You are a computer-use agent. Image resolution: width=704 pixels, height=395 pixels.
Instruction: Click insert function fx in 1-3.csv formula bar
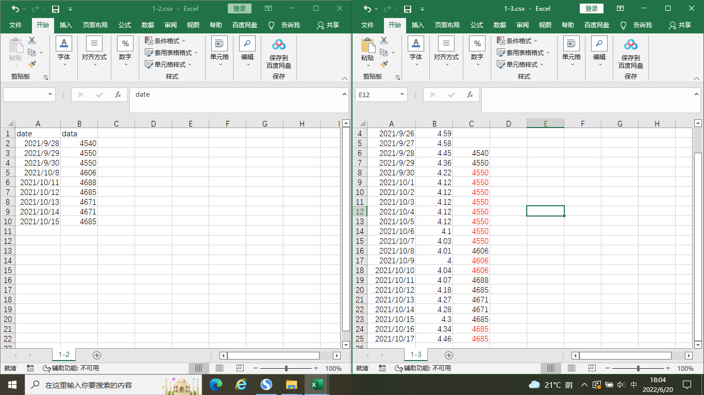click(x=470, y=95)
